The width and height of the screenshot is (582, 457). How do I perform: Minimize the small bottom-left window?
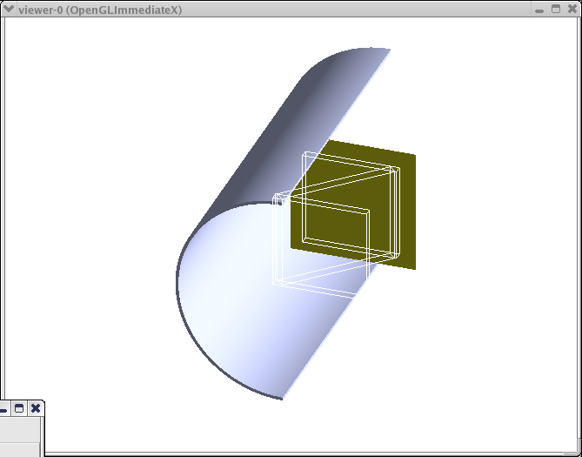point(3,408)
